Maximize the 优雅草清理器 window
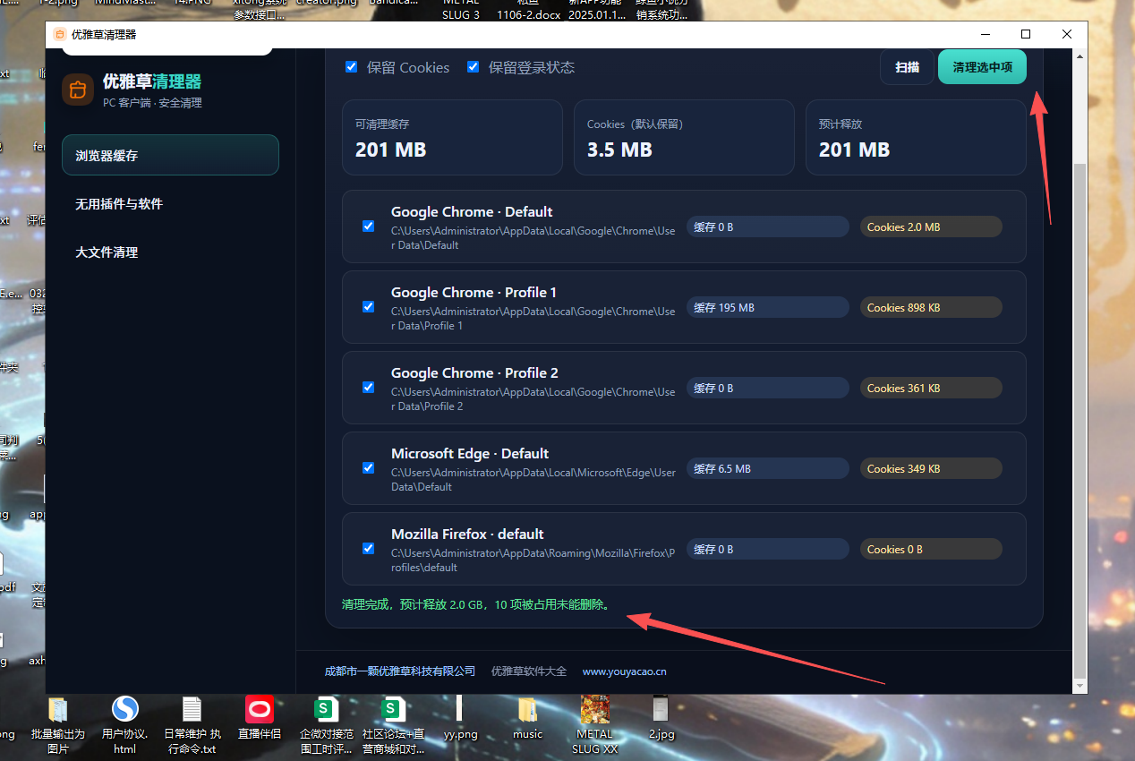The width and height of the screenshot is (1135, 761). point(1026,34)
